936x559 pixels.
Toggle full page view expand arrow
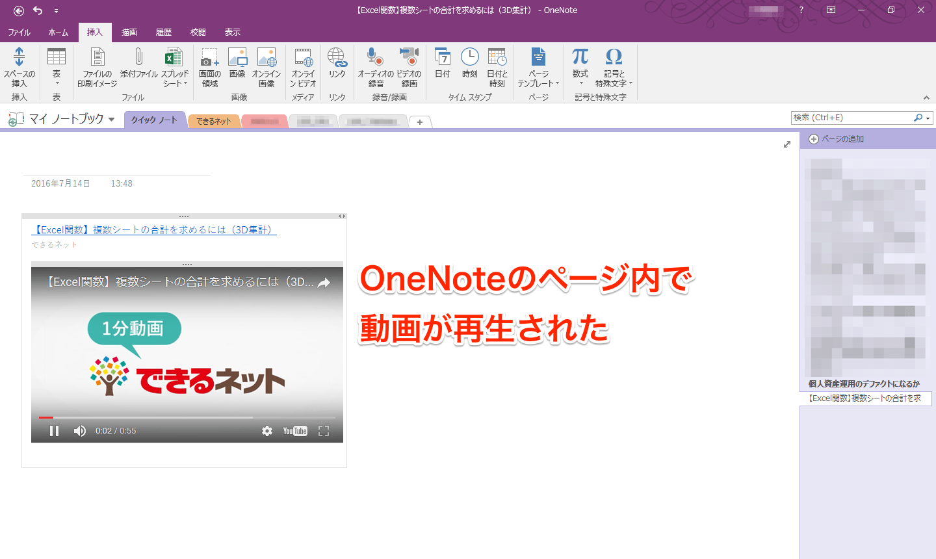coord(787,144)
